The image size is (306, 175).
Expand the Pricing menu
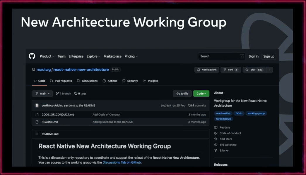click(x=131, y=56)
